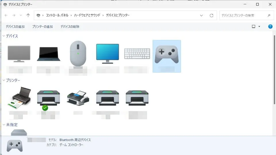This screenshot has height=155, width=276.
Task: Click the search magnifier icon
Action: coord(269,15)
